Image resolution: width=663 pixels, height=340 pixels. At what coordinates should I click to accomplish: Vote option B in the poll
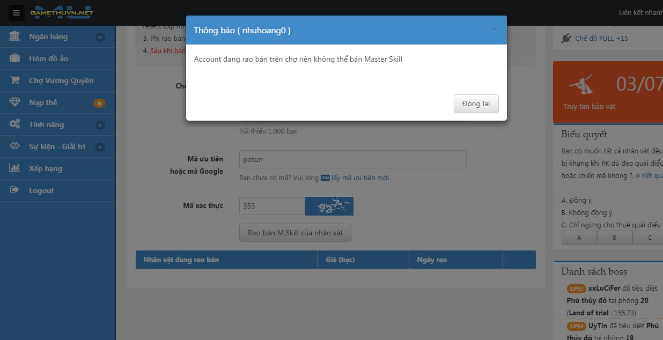tap(614, 238)
